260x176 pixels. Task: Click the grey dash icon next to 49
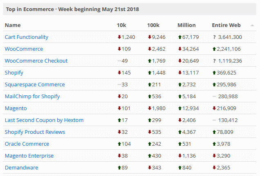click(119, 61)
